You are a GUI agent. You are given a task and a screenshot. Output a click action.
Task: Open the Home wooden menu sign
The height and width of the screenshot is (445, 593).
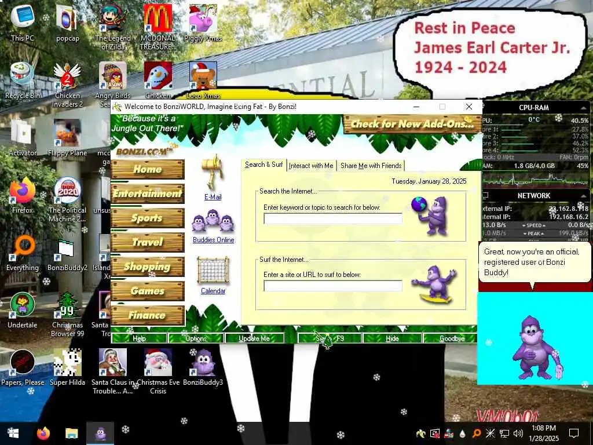[x=148, y=169]
